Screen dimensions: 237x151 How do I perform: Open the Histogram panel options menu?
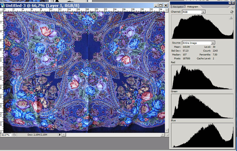tap(233, 7)
